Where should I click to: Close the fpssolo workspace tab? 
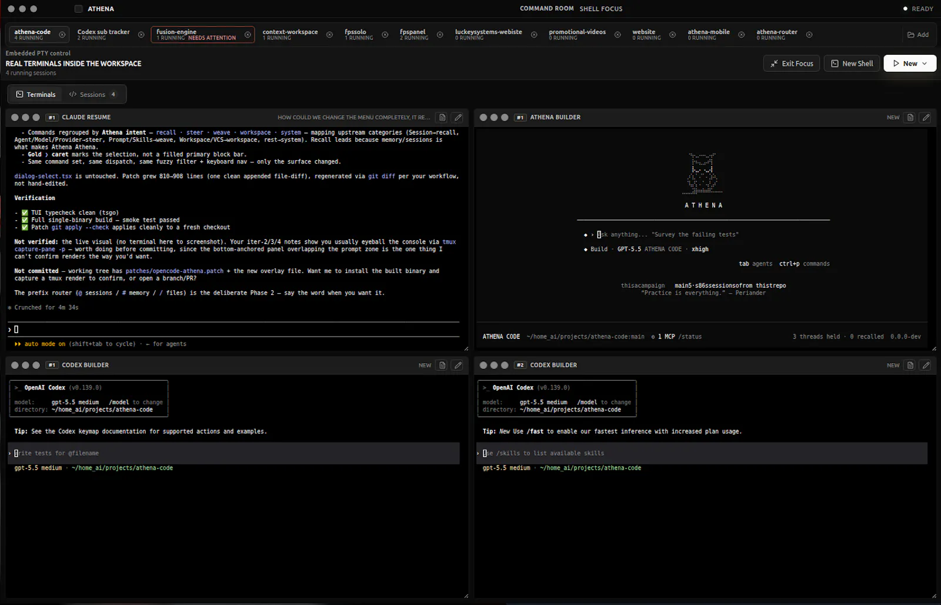pos(385,35)
